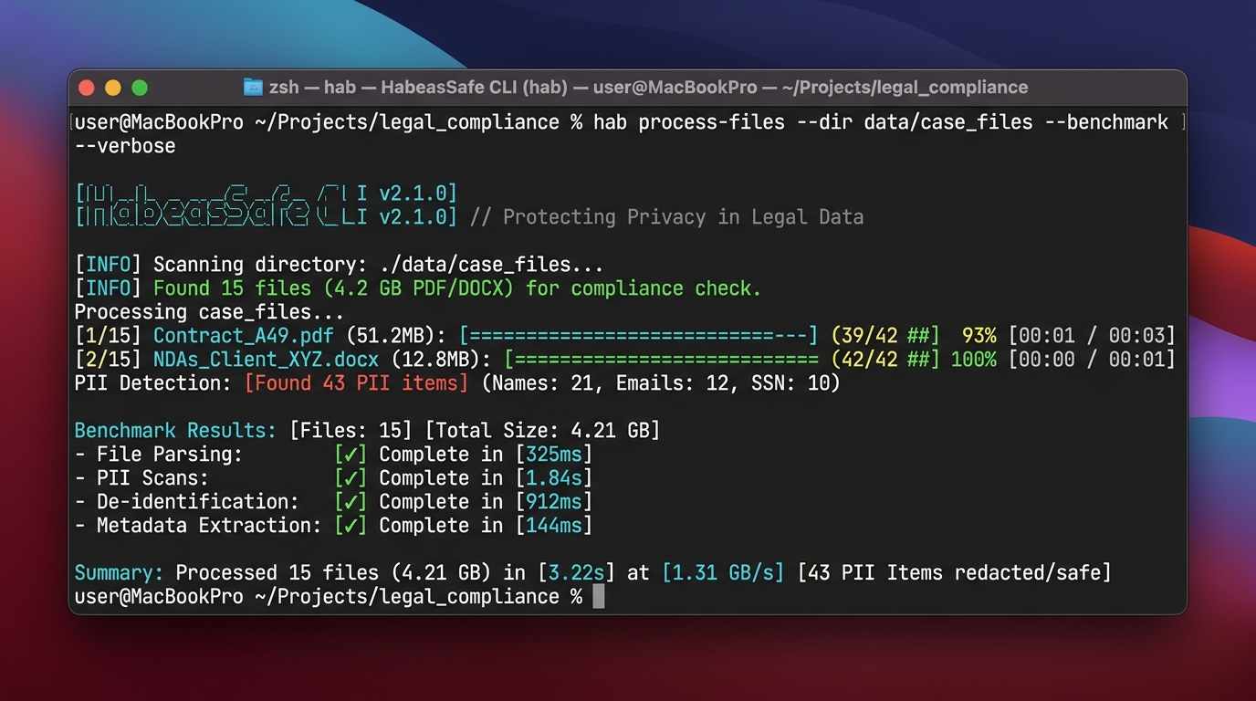Click the checkmark beside De-identification
Screen dimensions: 1256x701
click(x=351, y=501)
